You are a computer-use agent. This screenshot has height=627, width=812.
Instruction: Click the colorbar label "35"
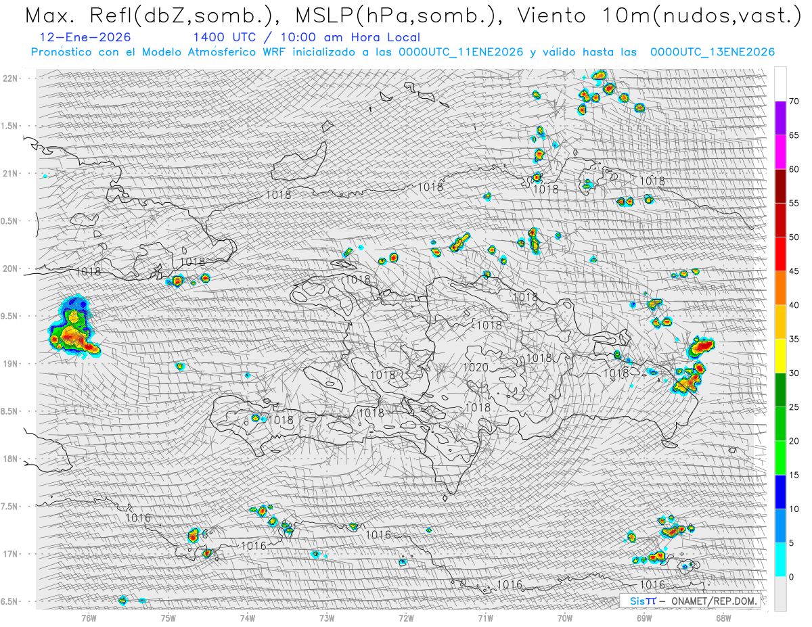pyautogui.click(x=794, y=339)
